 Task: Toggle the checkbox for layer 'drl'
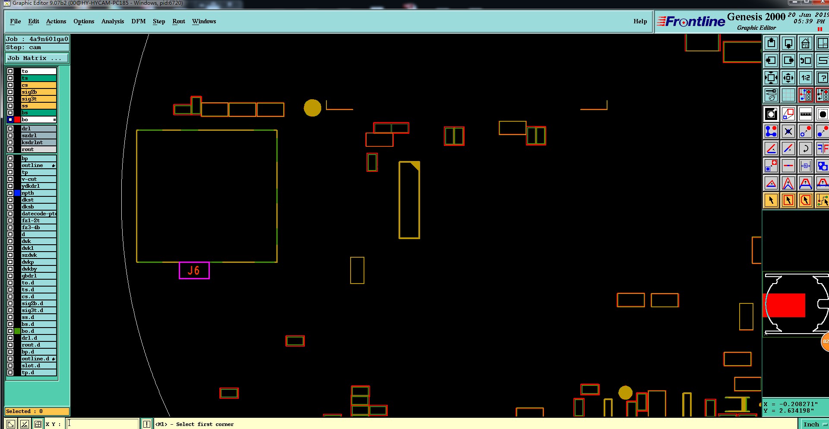point(10,129)
